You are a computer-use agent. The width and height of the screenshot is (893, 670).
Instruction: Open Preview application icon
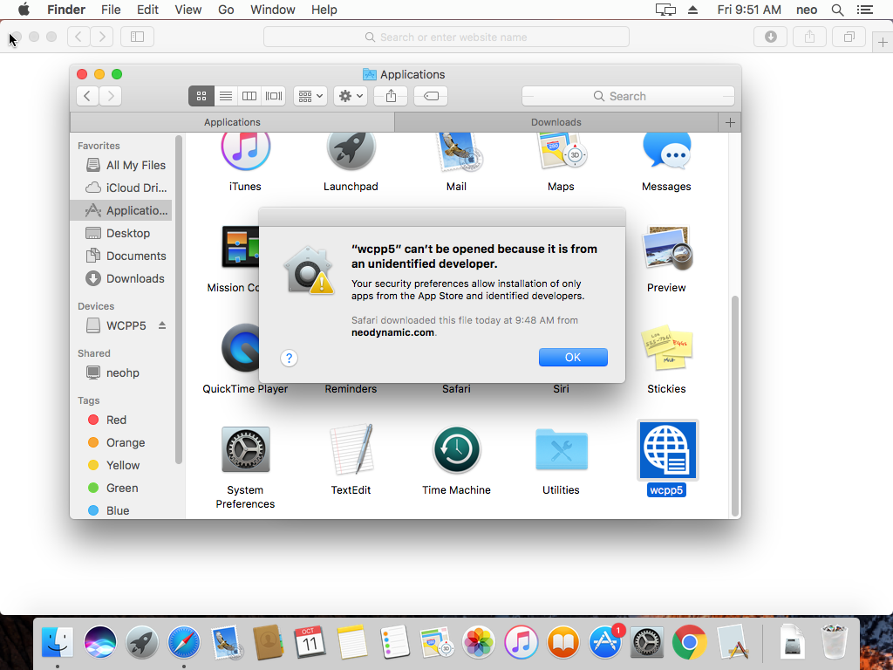tap(667, 249)
